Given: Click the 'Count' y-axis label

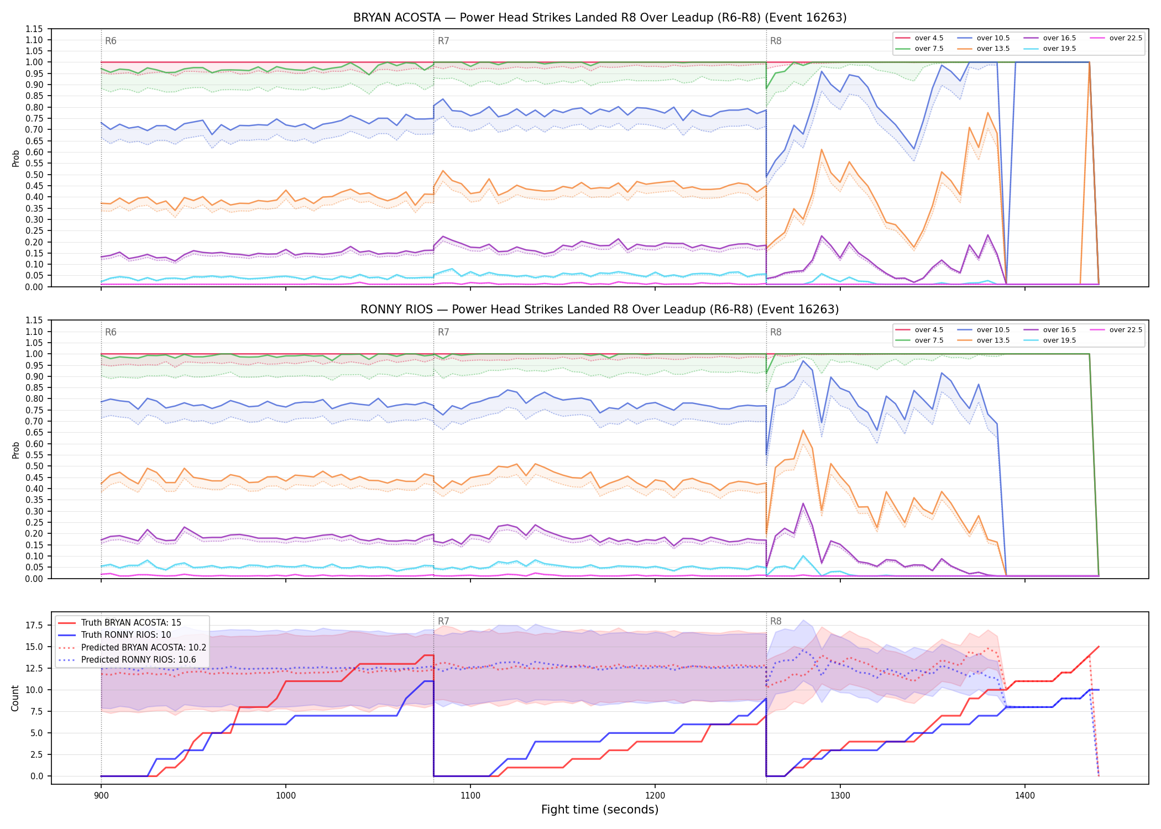Looking at the screenshot, I should click(x=15, y=698).
